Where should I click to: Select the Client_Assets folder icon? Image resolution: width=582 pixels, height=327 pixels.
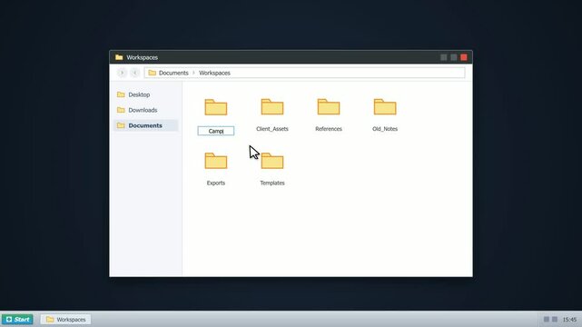(272, 107)
